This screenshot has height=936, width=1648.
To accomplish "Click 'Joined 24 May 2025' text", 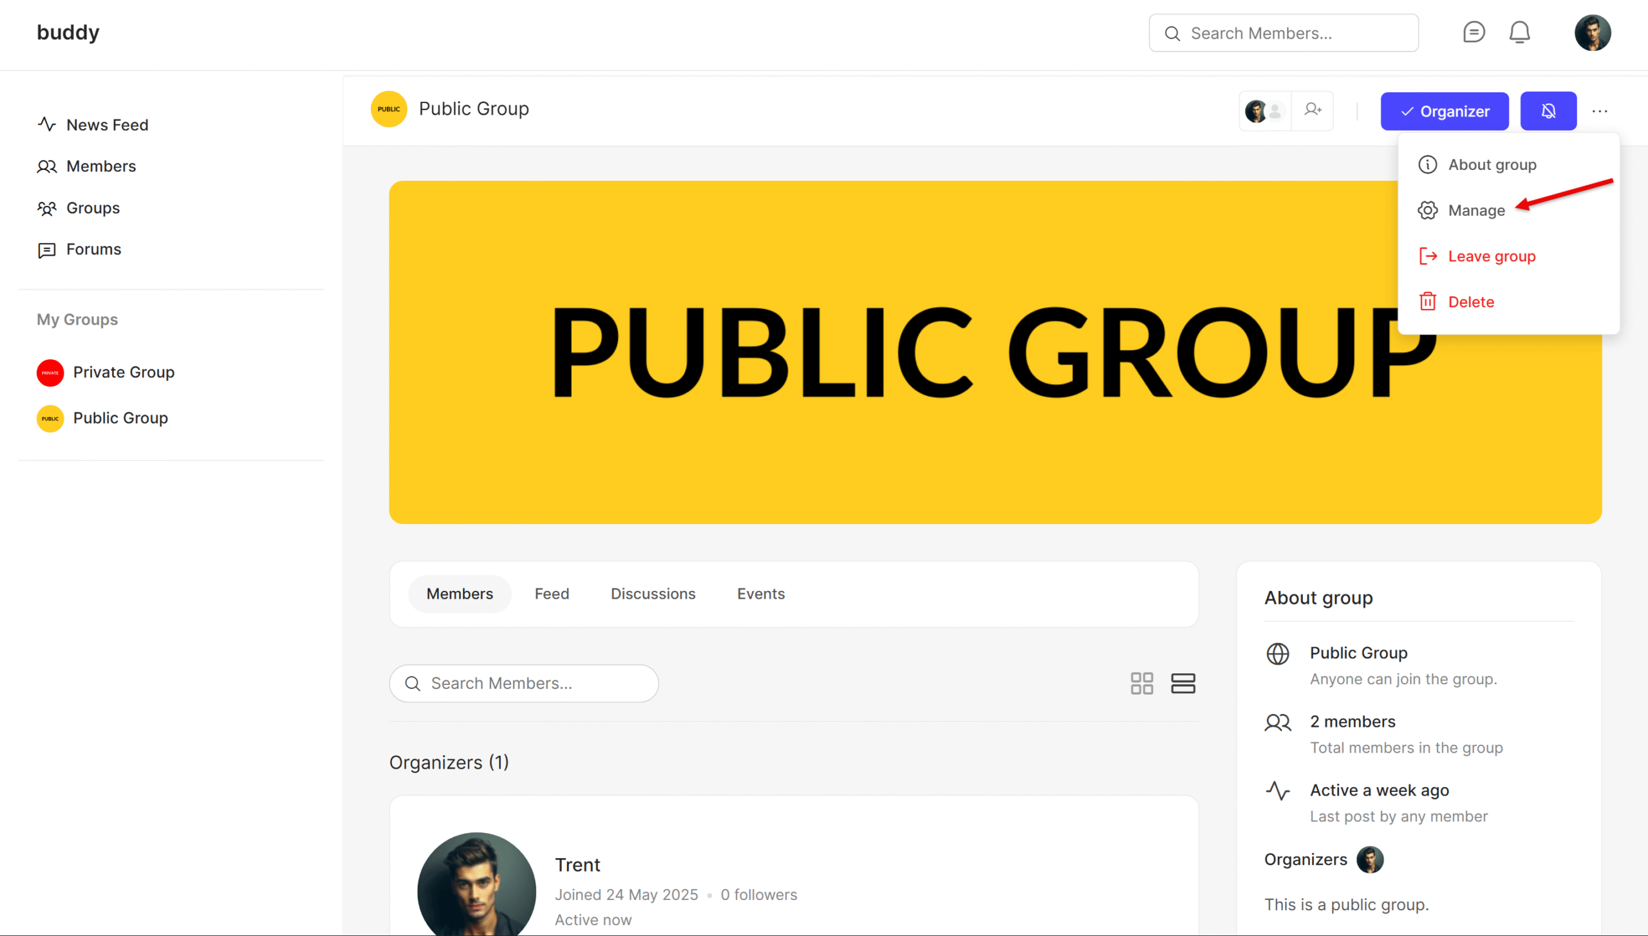I will (x=626, y=895).
